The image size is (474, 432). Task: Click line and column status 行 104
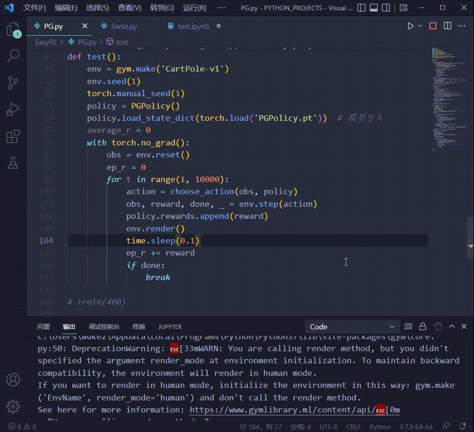[x=261, y=427]
